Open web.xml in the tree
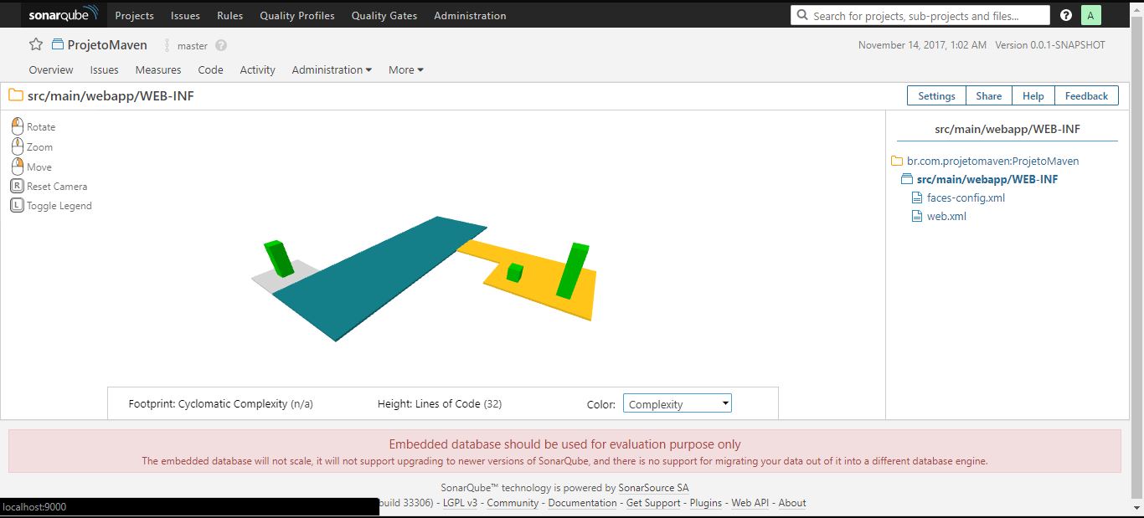This screenshot has height=518, width=1144. pyautogui.click(x=946, y=216)
